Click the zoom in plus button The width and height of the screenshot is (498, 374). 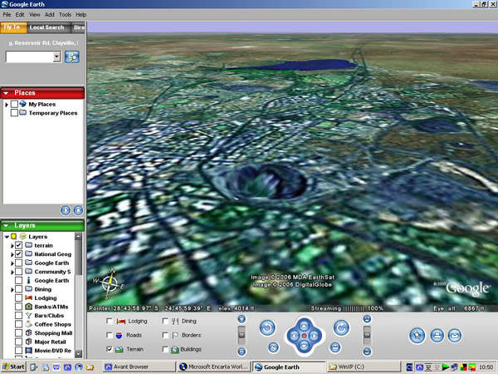coord(242,318)
